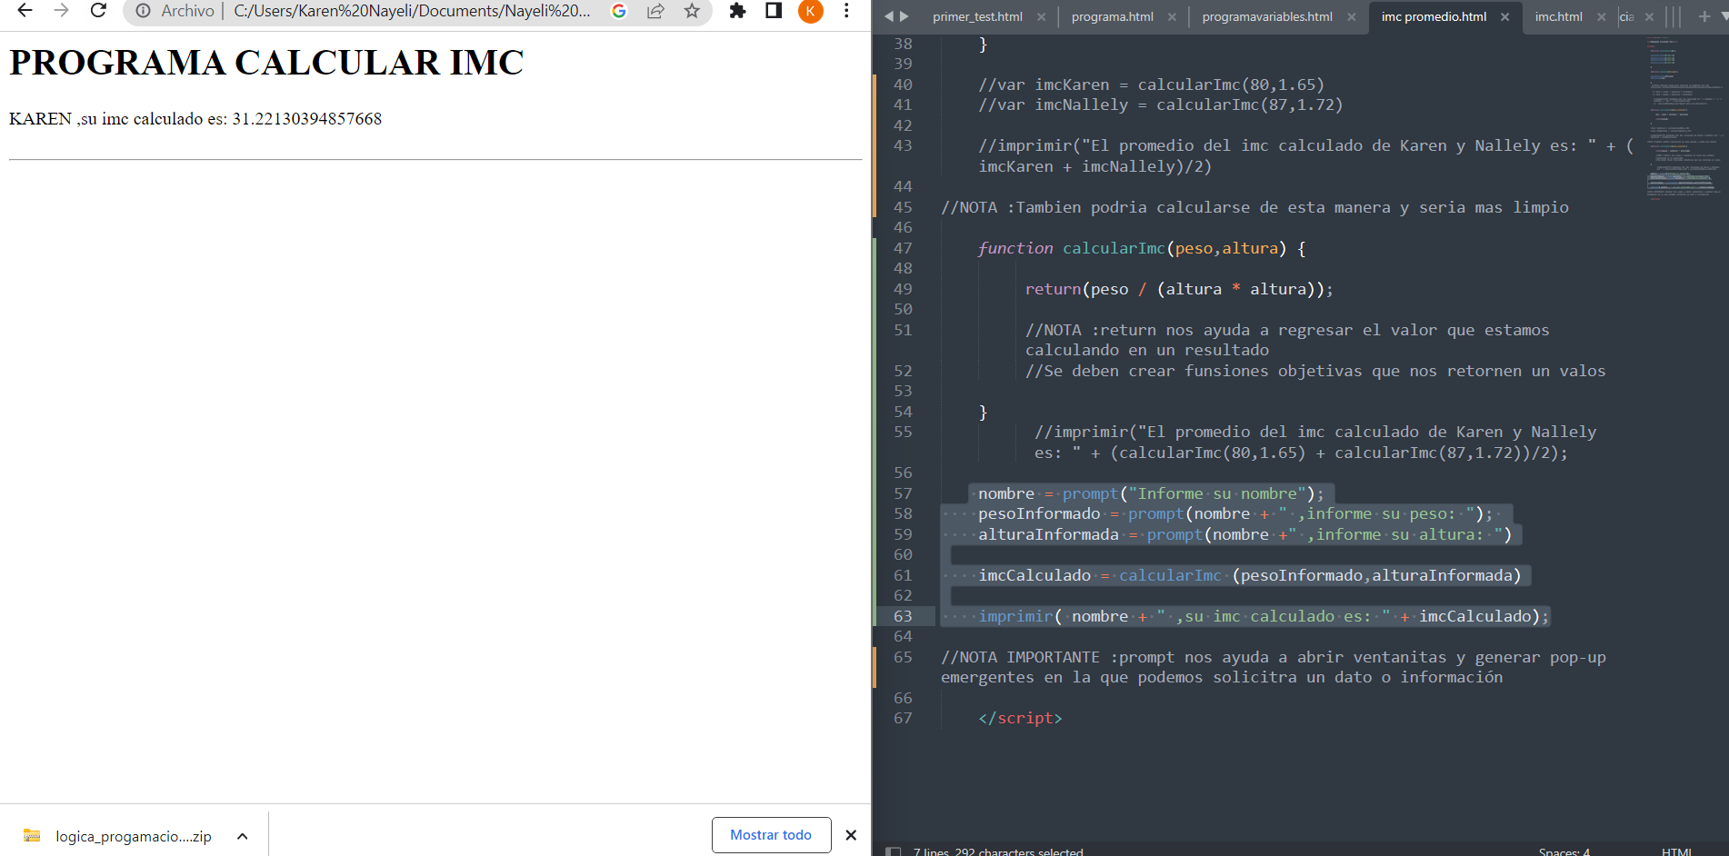1729x856 pixels.
Task: Select the imc promedio.html tab
Action: coord(1434,16)
